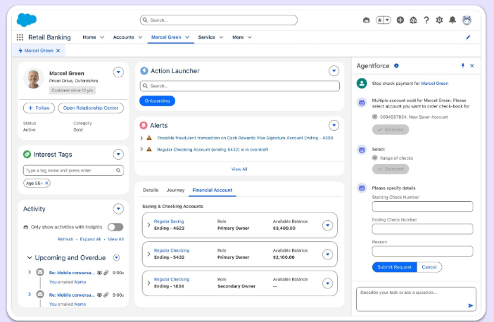Click the Agentforce Astro icon in header

tap(366, 20)
